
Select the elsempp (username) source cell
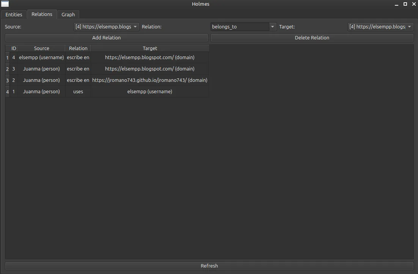pyautogui.click(x=41, y=58)
